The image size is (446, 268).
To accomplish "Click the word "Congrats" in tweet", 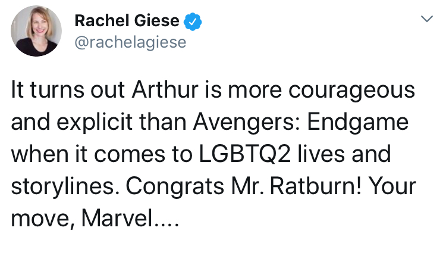I will pos(175,187).
